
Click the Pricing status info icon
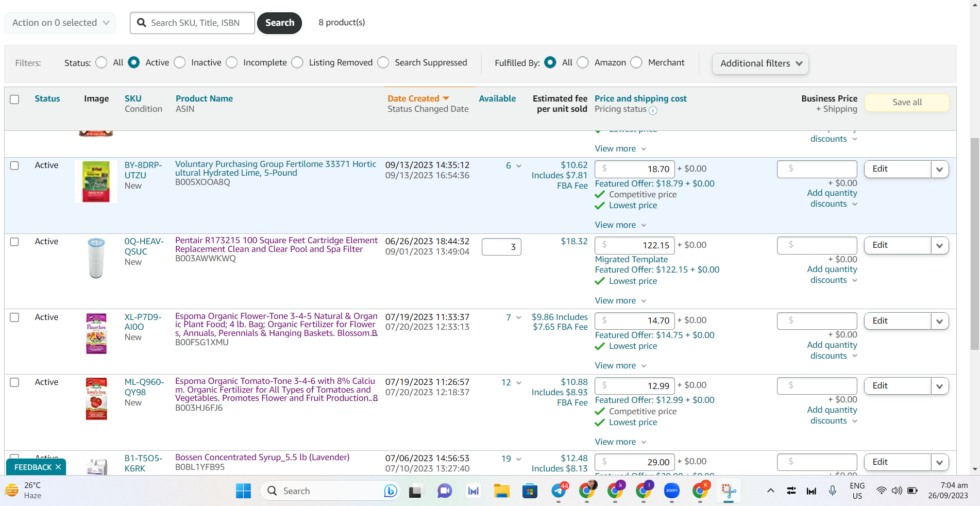coord(653,110)
